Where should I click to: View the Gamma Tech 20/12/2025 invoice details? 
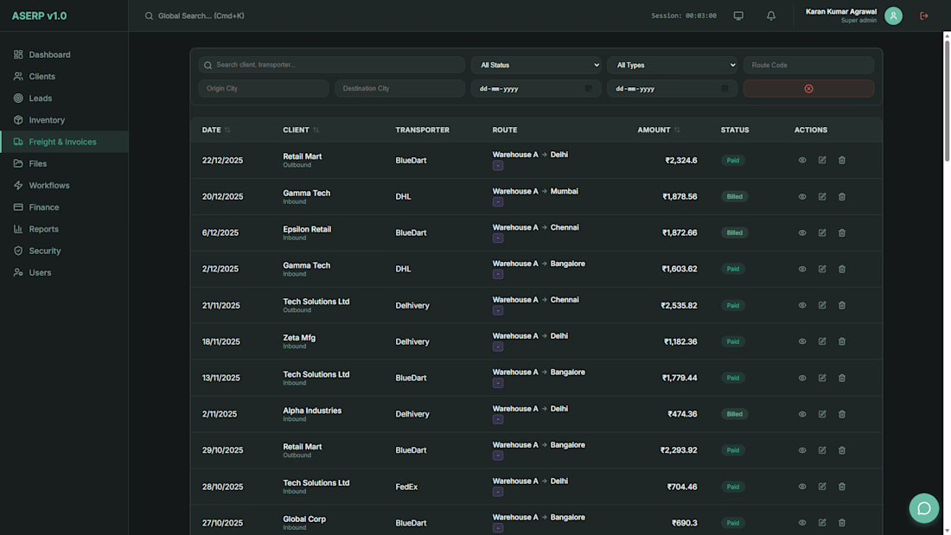click(801, 196)
